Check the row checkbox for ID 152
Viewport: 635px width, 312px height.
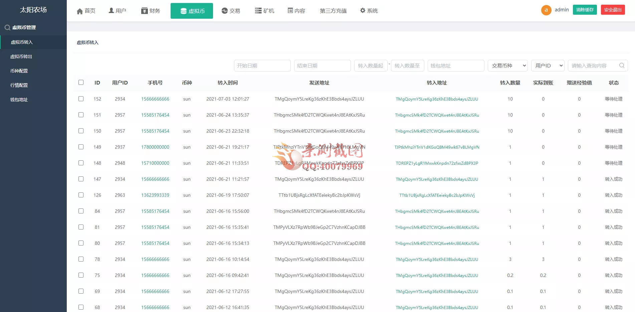81,99
